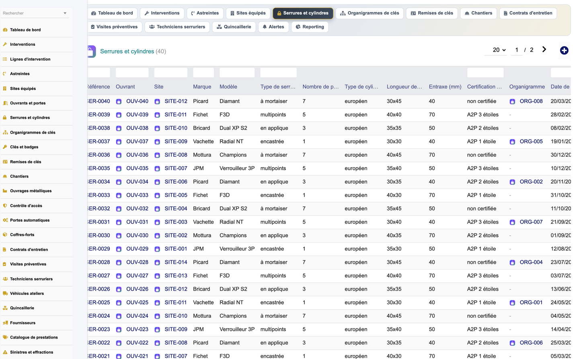This screenshot has height=359, width=581.
Task: Open the ORG-005 organigramme link
Action: coord(531,141)
